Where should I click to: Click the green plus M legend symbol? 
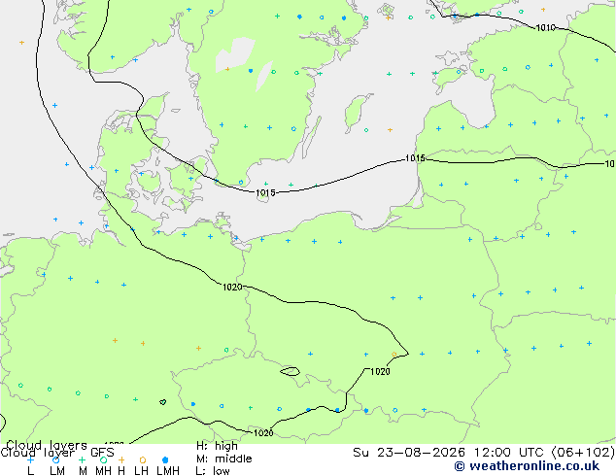point(82,459)
